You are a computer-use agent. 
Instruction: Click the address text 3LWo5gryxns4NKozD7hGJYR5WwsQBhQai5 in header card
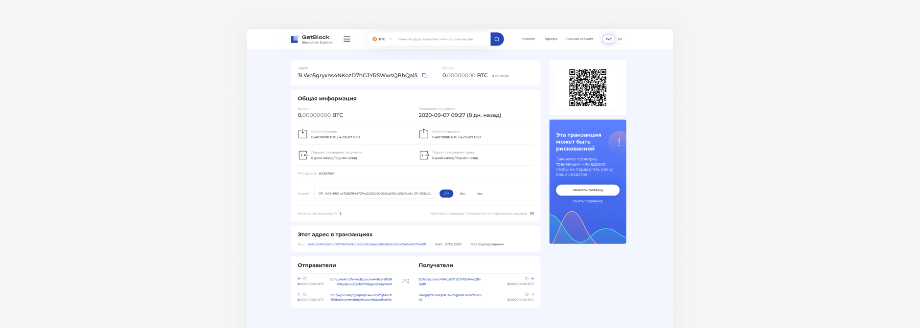(357, 76)
